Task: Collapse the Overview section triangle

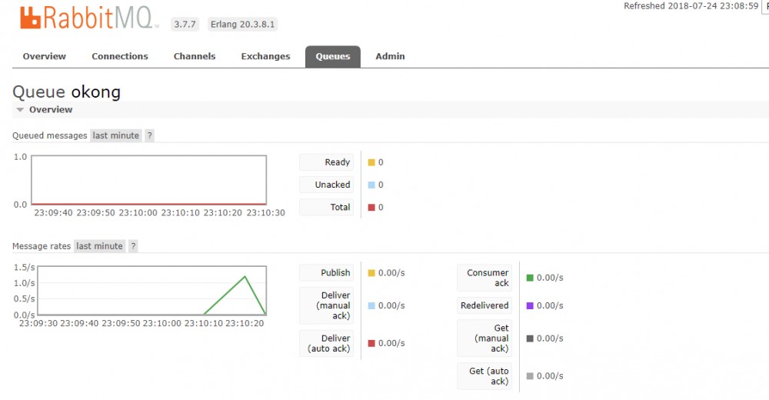Action: click(20, 109)
